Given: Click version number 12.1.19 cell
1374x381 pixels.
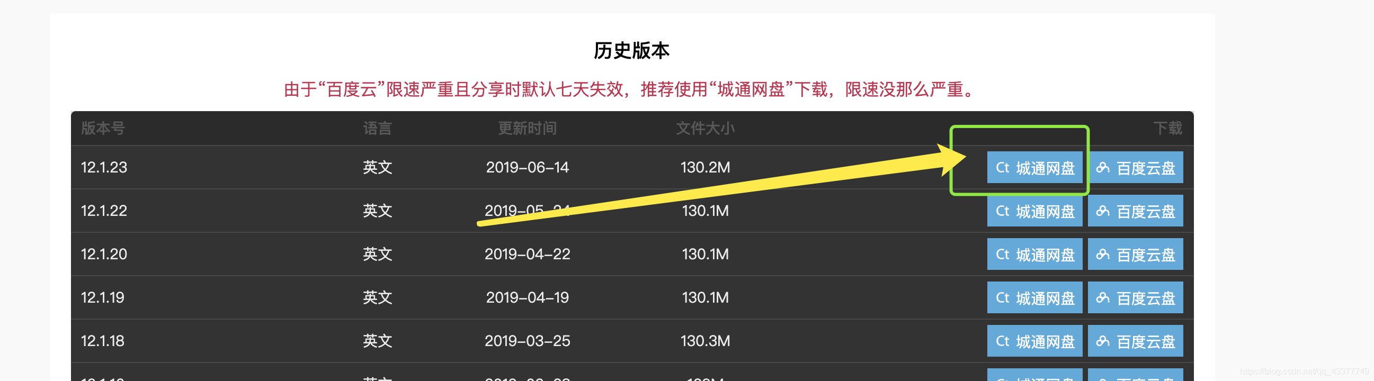Looking at the screenshot, I should point(102,297).
